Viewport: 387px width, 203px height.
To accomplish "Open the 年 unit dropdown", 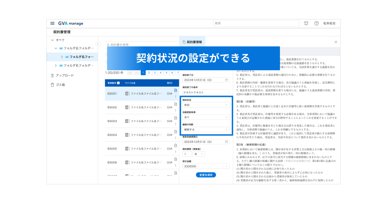I will click(x=199, y=154).
